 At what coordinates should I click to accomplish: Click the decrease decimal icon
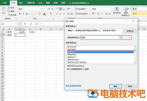tap(110, 14)
